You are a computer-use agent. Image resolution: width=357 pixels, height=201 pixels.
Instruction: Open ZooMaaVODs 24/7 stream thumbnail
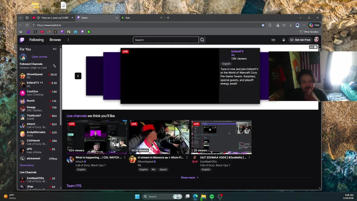[221, 137]
